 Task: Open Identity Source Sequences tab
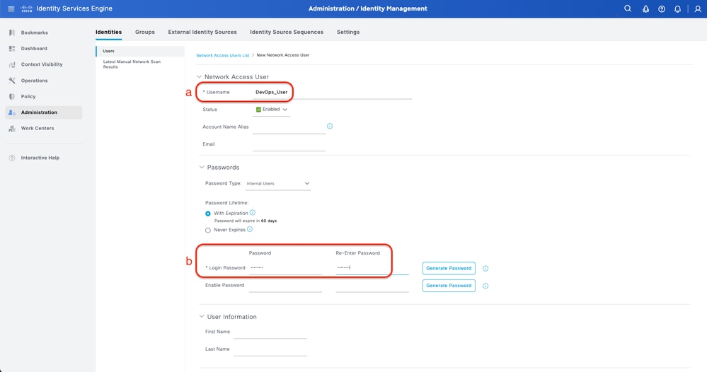pos(287,32)
